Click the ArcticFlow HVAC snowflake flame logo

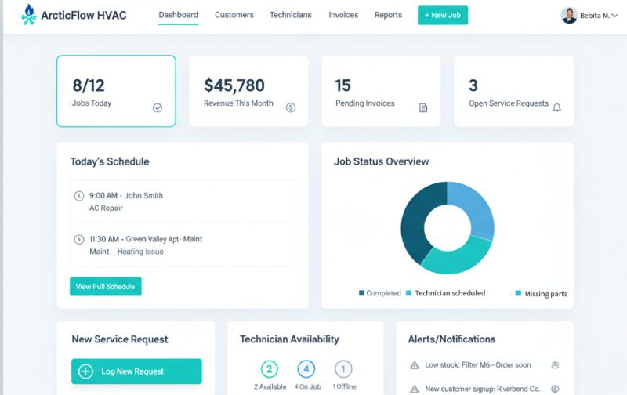coord(28,15)
